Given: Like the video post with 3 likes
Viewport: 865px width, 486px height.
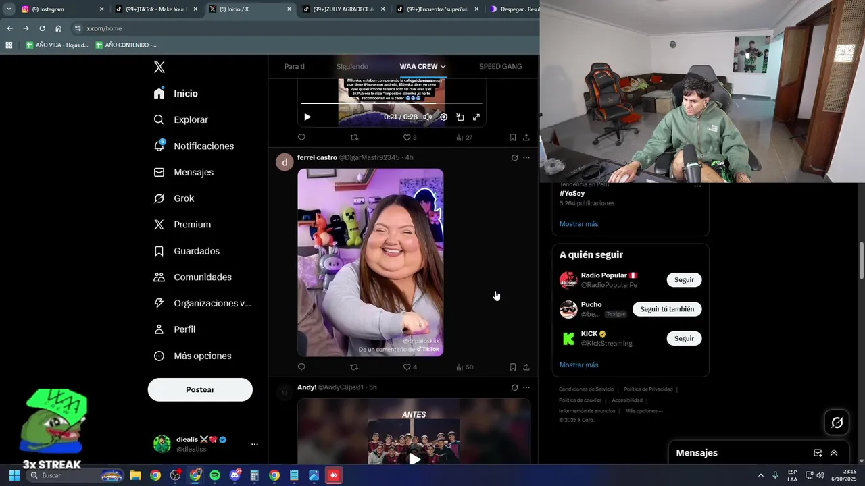Looking at the screenshot, I should coord(410,137).
